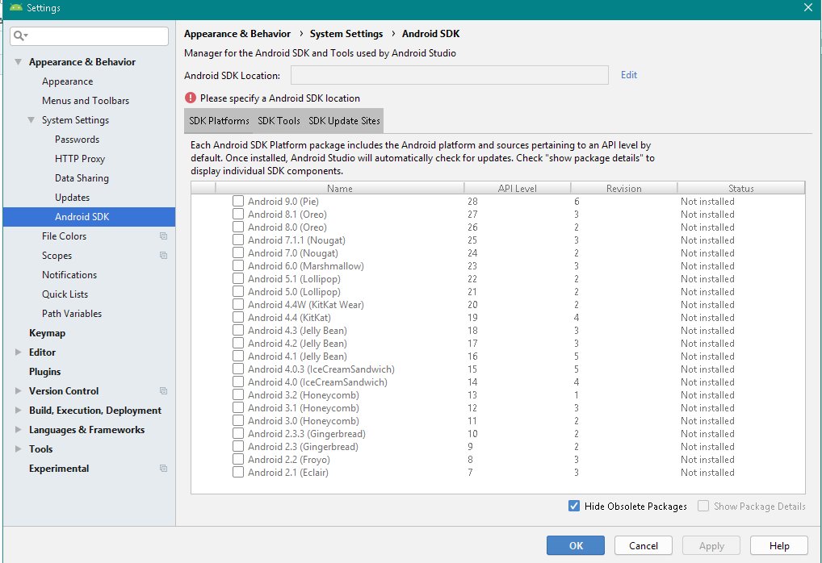Image resolution: width=822 pixels, height=563 pixels.
Task: Click the project-level icon next to Version Control
Action: click(164, 391)
